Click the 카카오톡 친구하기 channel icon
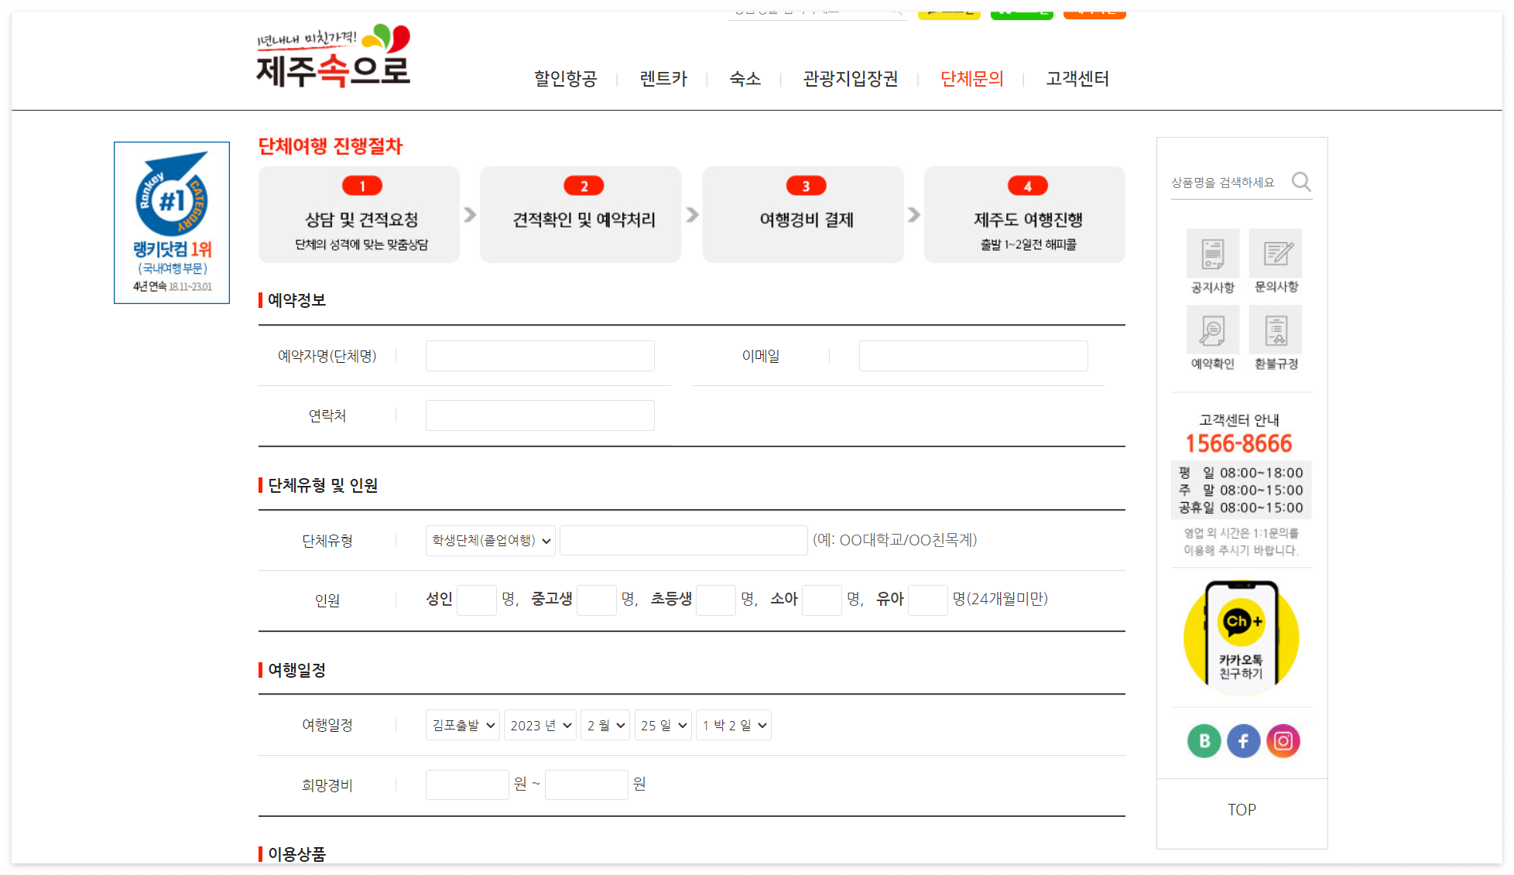This screenshot has height=875, width=1514. 1242,634
